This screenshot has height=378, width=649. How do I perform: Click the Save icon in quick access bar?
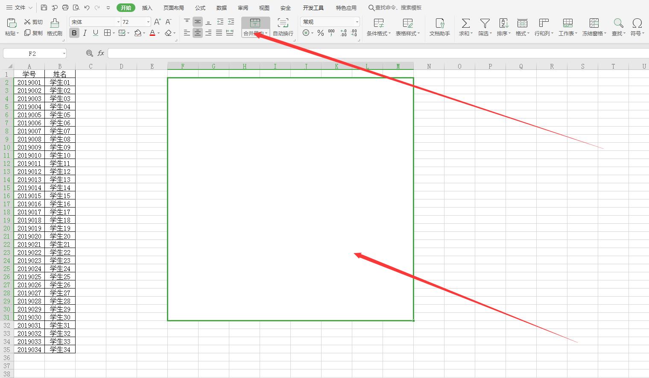[x=44, y=8]
